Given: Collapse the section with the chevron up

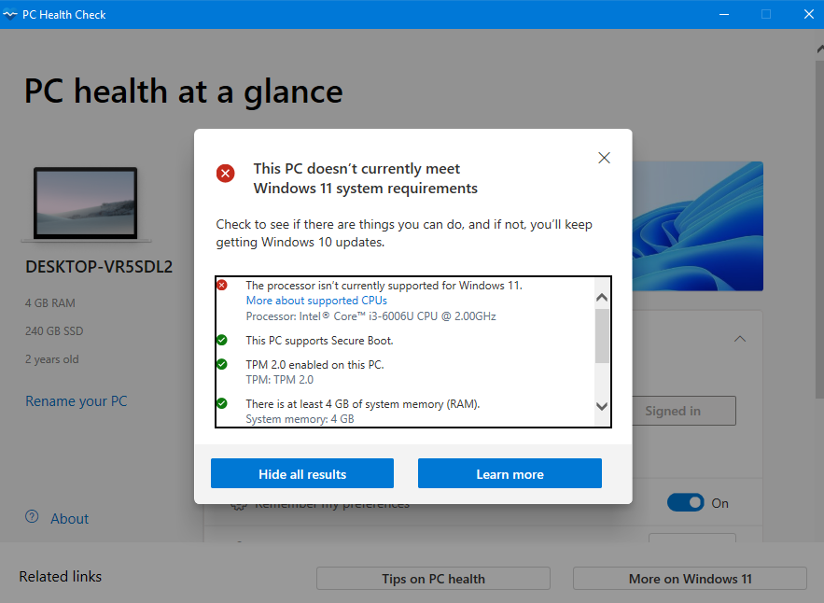Looking at the screenshot, I should (x=739, y=339).
